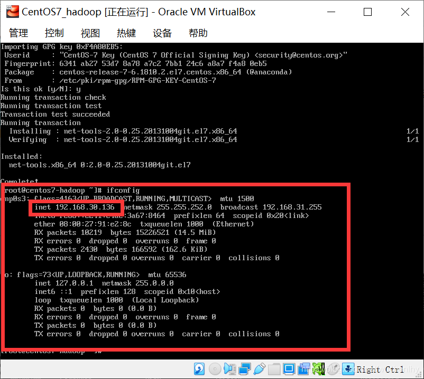Viewport: 424px width, 379px height.
Task: Open the 视图 menu
Action: pyautogui.click(x=90, y=32)
